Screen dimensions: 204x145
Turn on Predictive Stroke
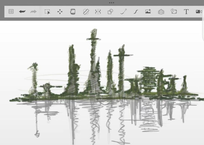[123, 11]
